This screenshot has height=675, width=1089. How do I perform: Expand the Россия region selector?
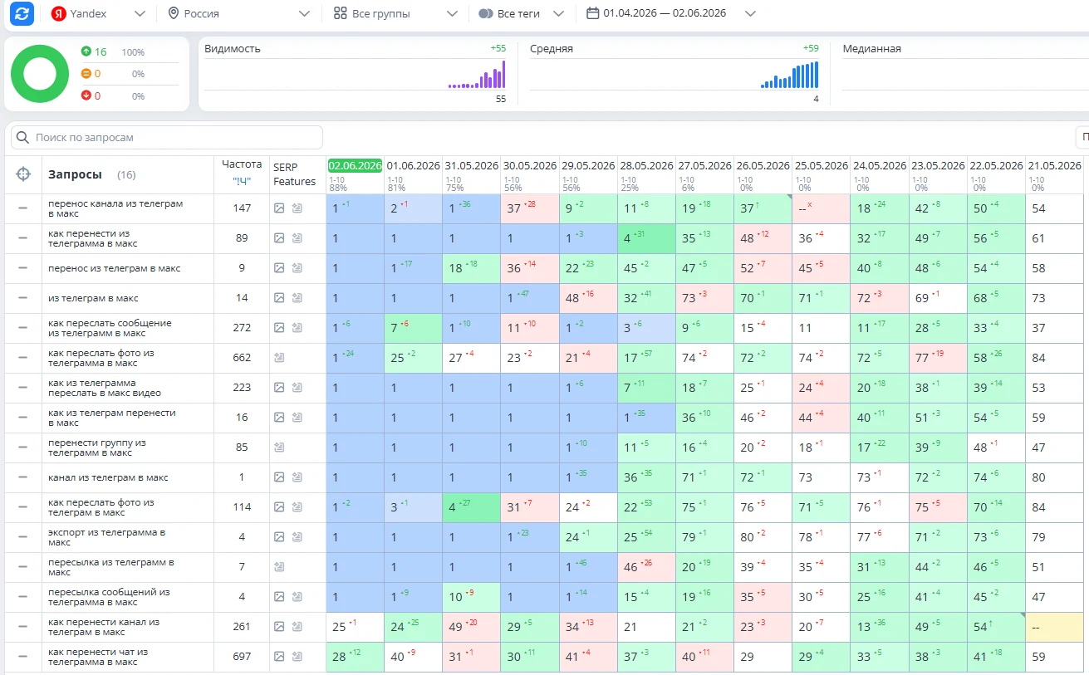click(x=239, y=13)
